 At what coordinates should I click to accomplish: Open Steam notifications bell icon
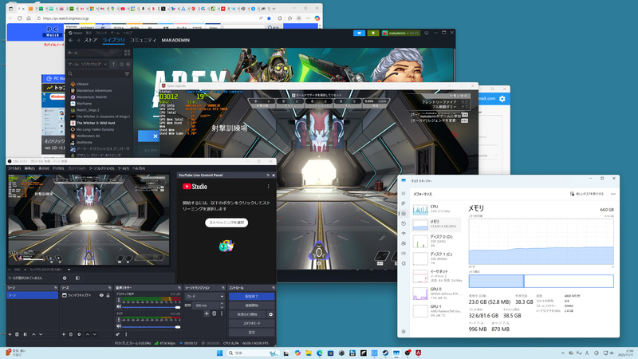point(373,33)
